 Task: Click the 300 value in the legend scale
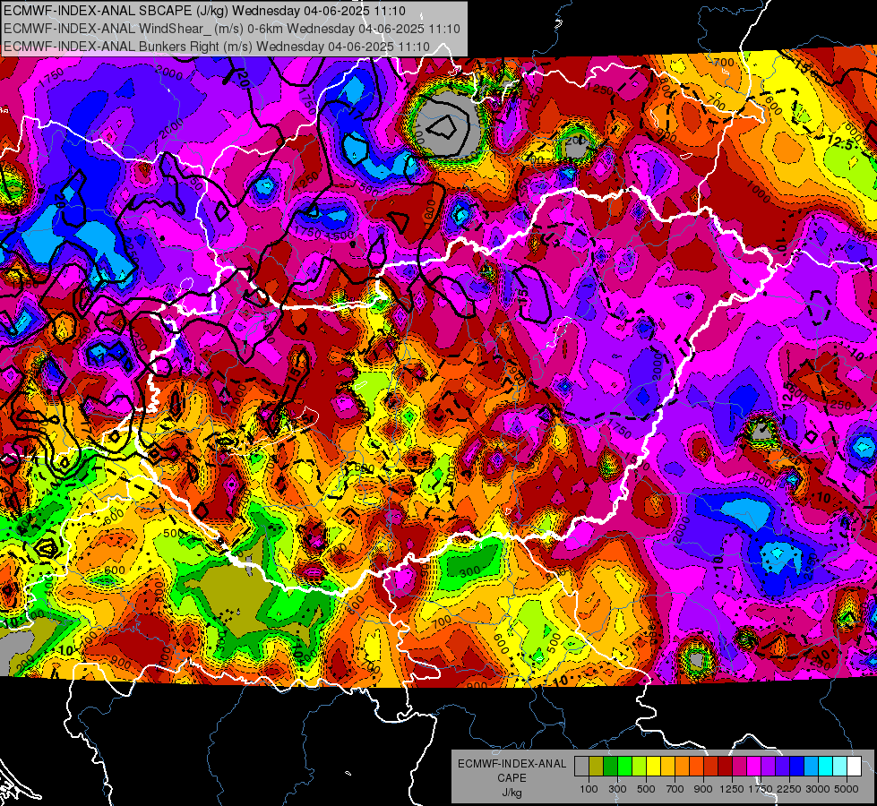617,789
